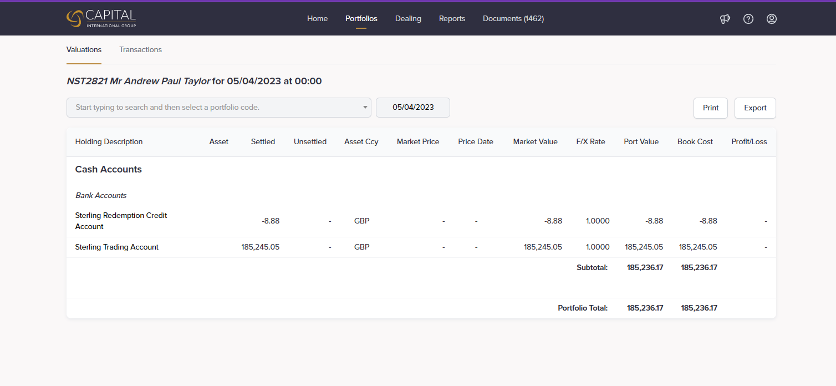Select the Sterling Trading Account row
Screen dimensions: 836x386
[117, 247]
